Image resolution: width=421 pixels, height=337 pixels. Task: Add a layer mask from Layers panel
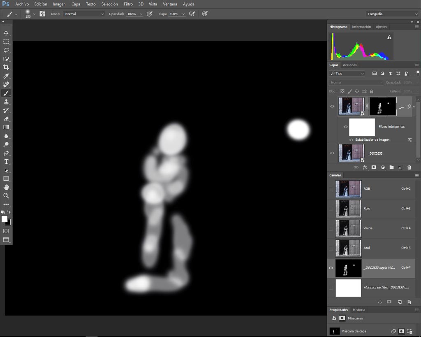point(373,167)
